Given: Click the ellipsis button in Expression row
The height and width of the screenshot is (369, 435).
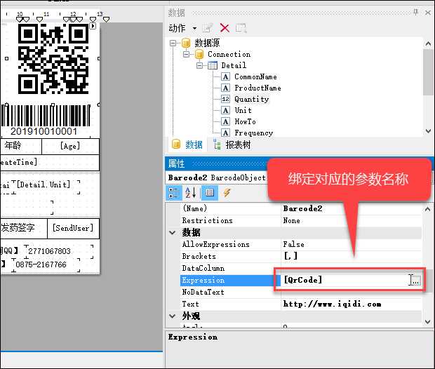Looking at the screenshot, I should (415, 280).
